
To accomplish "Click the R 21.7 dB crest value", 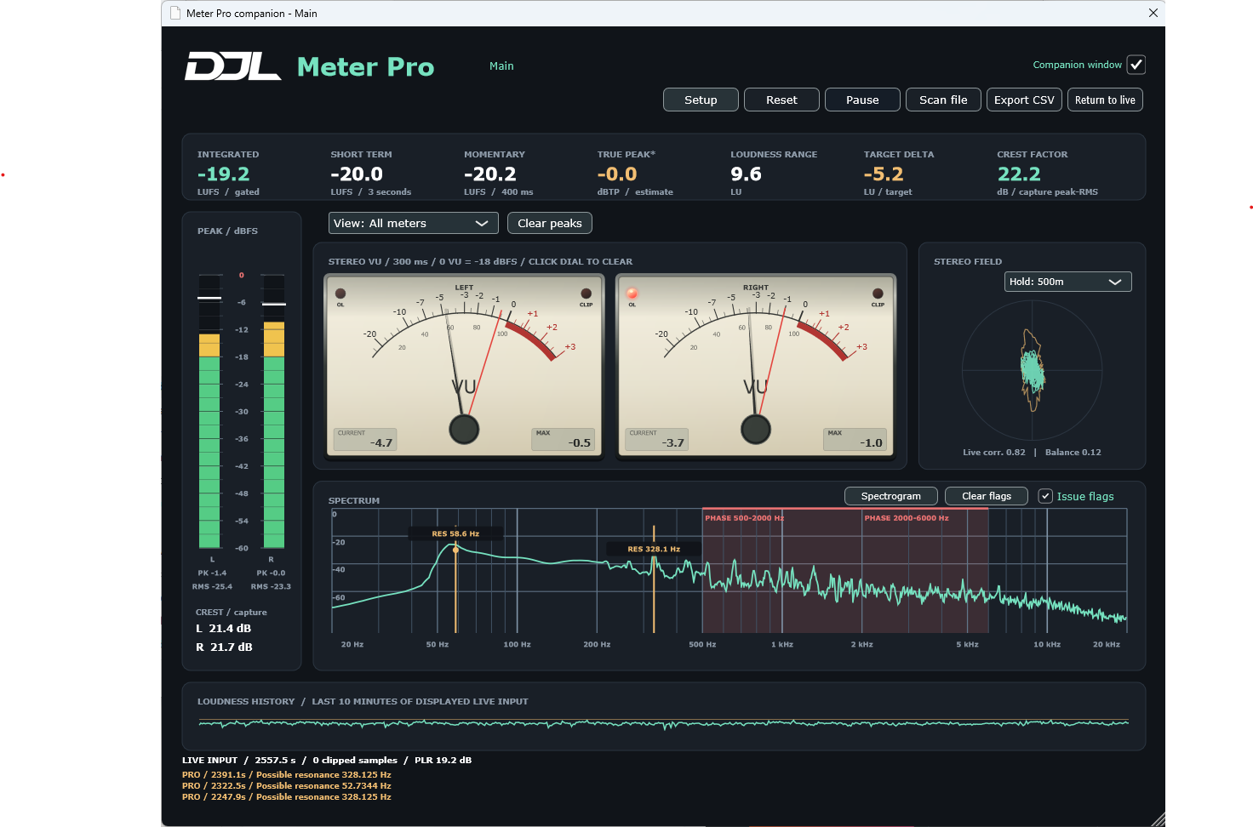I will [x=225, y=647].
